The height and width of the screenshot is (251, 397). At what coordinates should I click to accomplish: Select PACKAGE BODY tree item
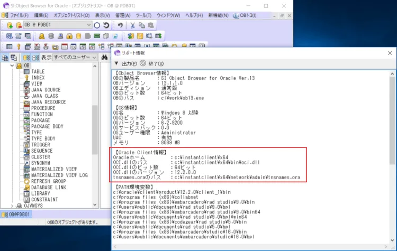click(x=47, y=126)
